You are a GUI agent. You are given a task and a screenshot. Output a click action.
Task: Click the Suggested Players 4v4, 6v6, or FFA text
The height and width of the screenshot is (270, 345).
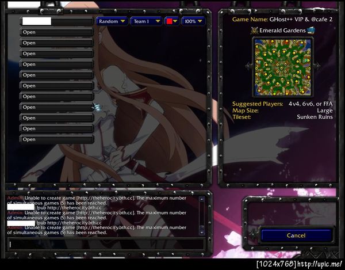[x=310, y=104]
